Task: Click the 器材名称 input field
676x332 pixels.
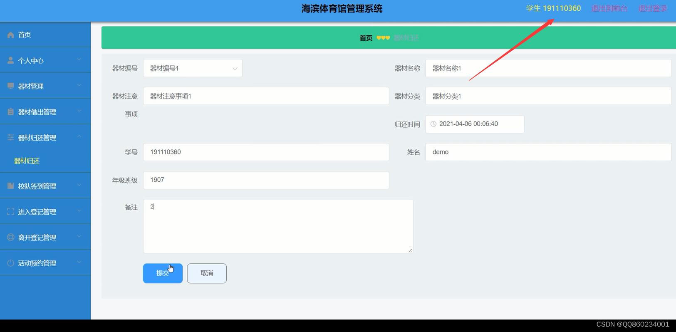Action: pos(548,68)
